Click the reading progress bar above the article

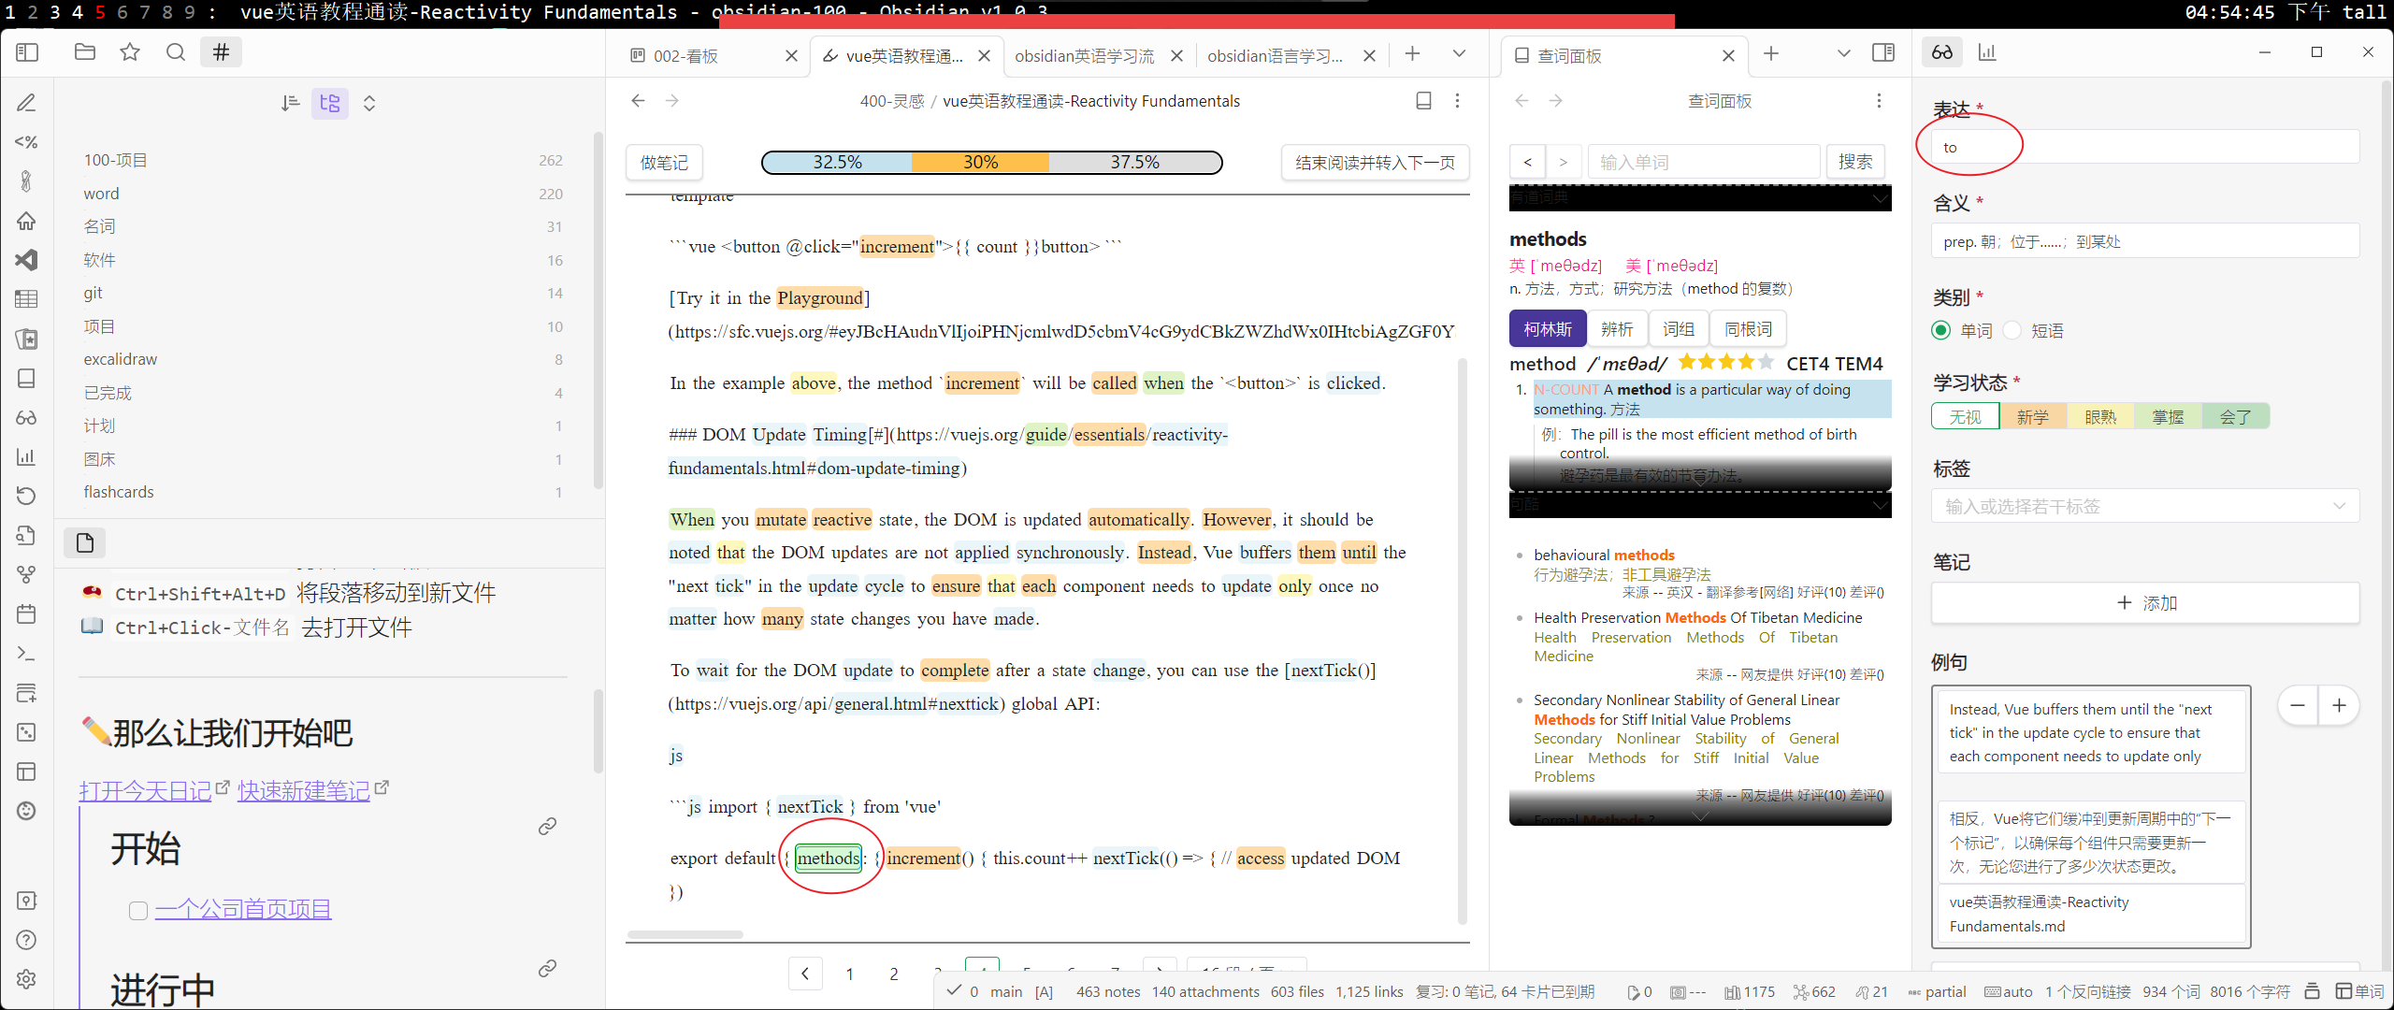[991, 162]
